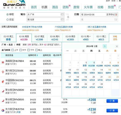Click Hainan Airlines logo beside HU7804
The width and height of the screenshot is (121, 115).
click(x=3, y=62)
